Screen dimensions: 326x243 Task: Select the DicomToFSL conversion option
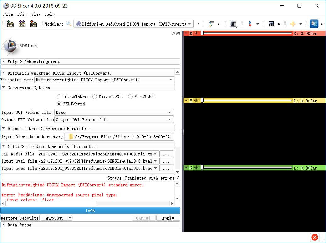click(x=95, y=97)
